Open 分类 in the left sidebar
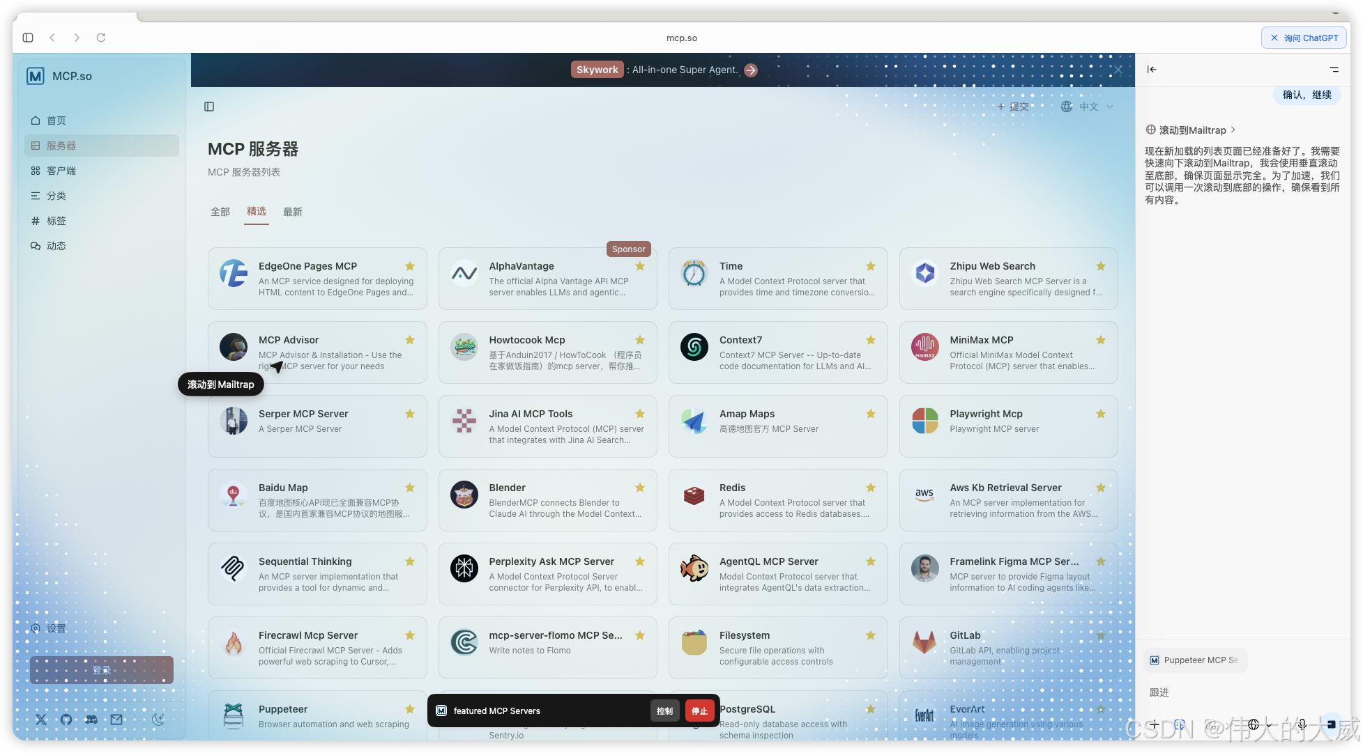The height and width of the screenshot is (753, 1363). pyautogui.click(x=56, y=196)
